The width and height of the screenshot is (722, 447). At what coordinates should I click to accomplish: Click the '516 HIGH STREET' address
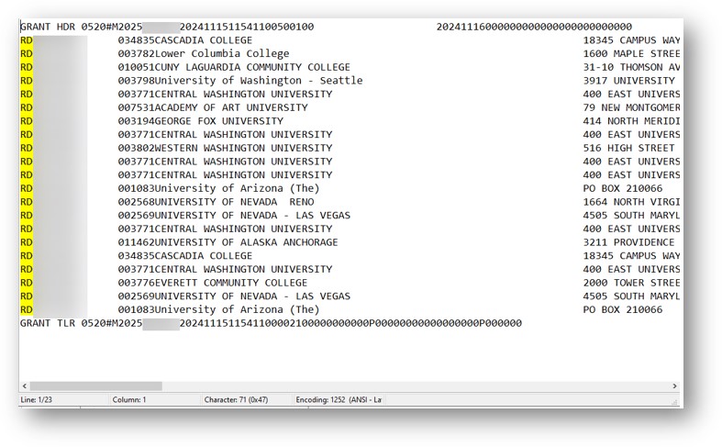[629, 148]
